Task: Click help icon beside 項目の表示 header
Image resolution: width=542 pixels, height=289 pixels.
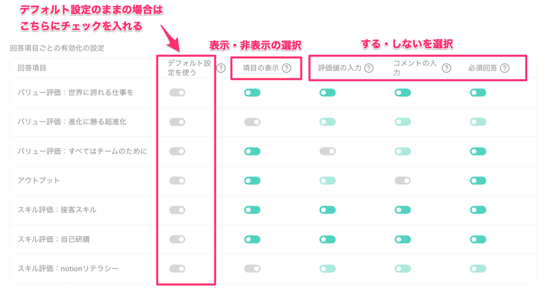Action: 287,68
